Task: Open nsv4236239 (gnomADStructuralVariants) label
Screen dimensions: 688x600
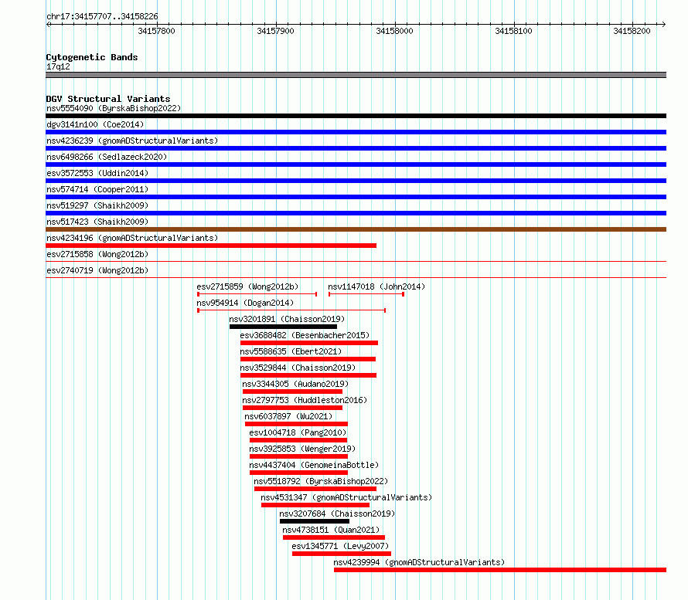Action: pyautogui.click(x=132, y=141)
